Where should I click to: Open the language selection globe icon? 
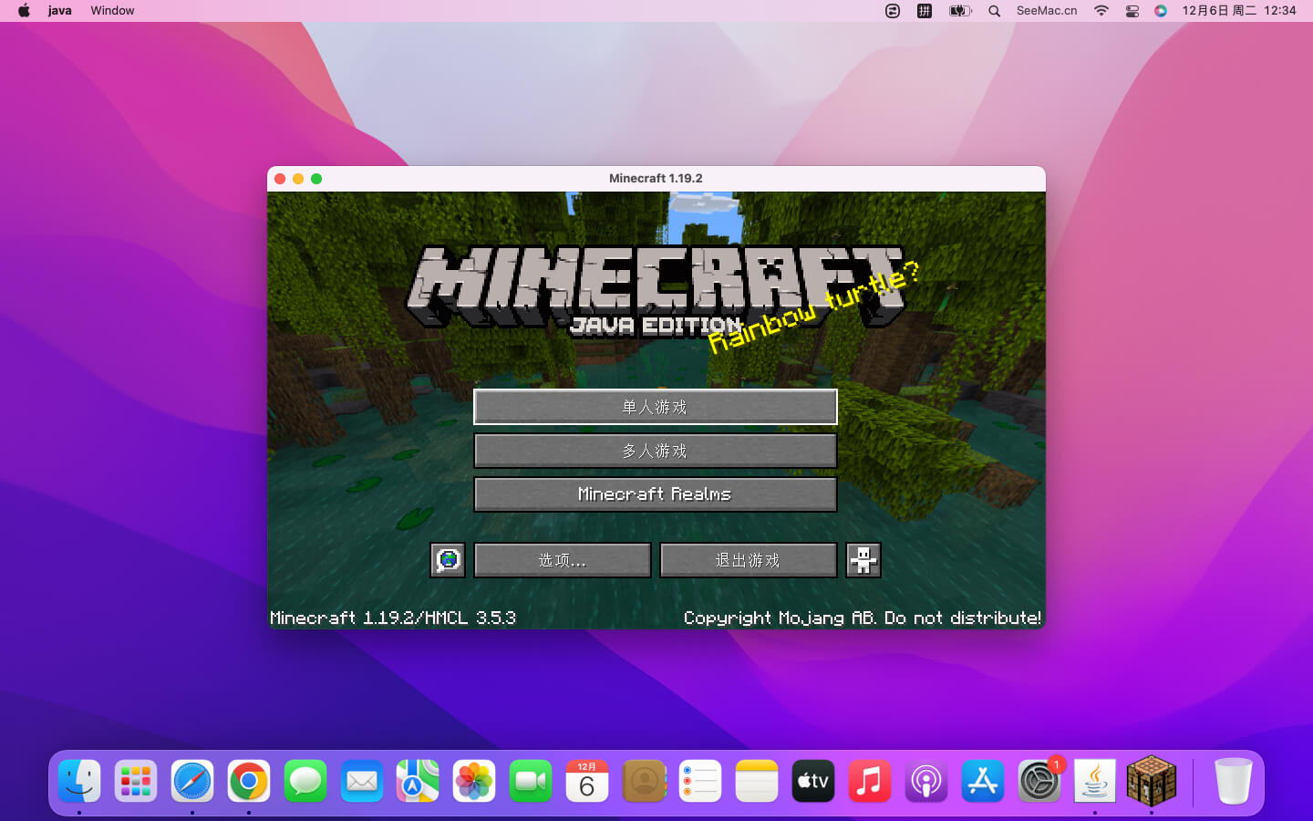click(x=448, y=560)
